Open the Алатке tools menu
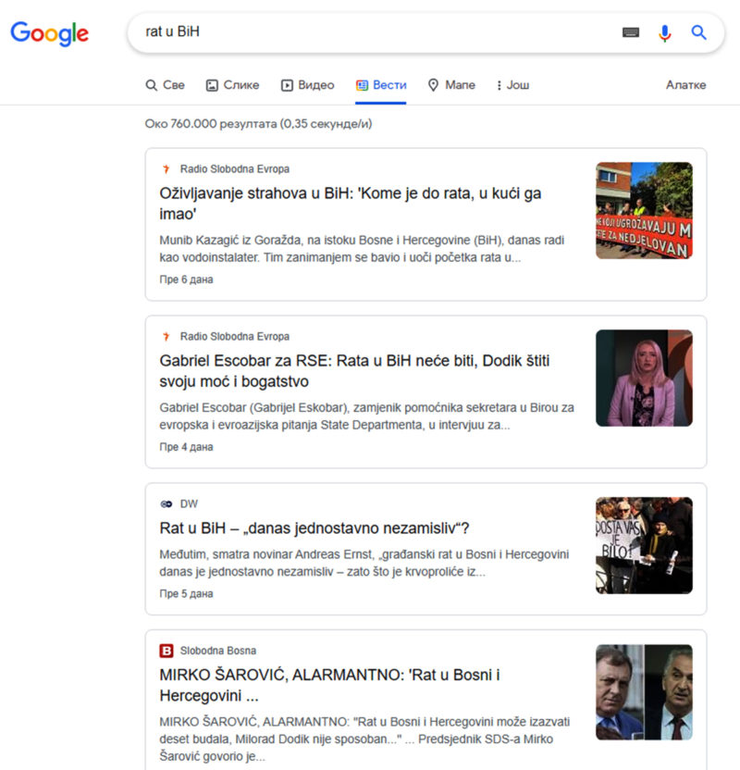This screenshot has height=770, width=740. [685, 85]
